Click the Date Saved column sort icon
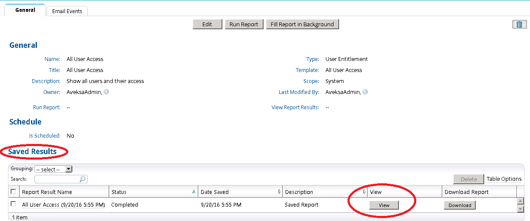Screen dimensions: 530x221 tap(279, 192)
